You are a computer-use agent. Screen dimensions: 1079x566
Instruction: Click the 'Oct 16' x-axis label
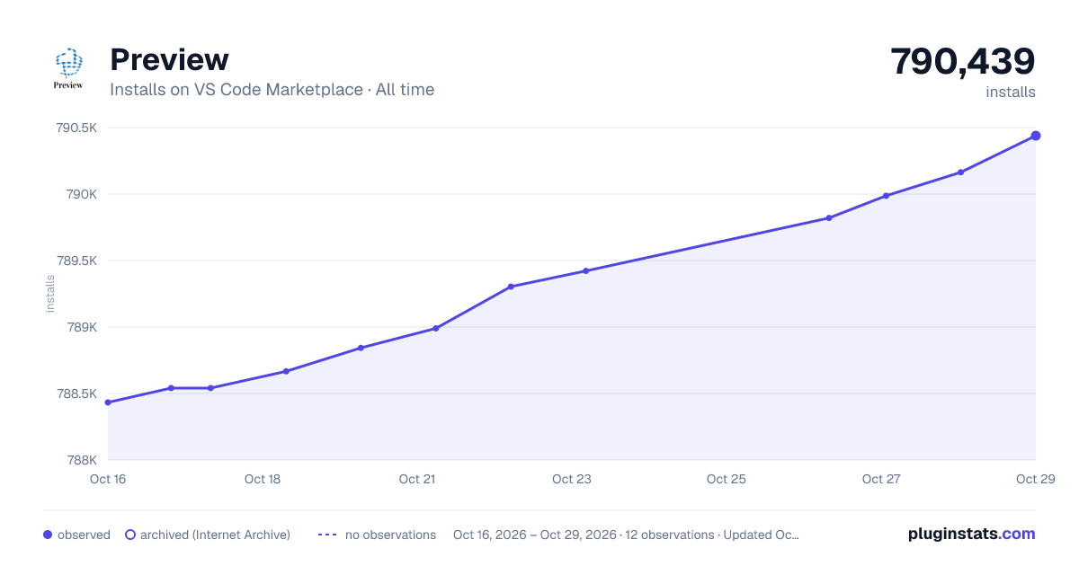click(108, 479)
